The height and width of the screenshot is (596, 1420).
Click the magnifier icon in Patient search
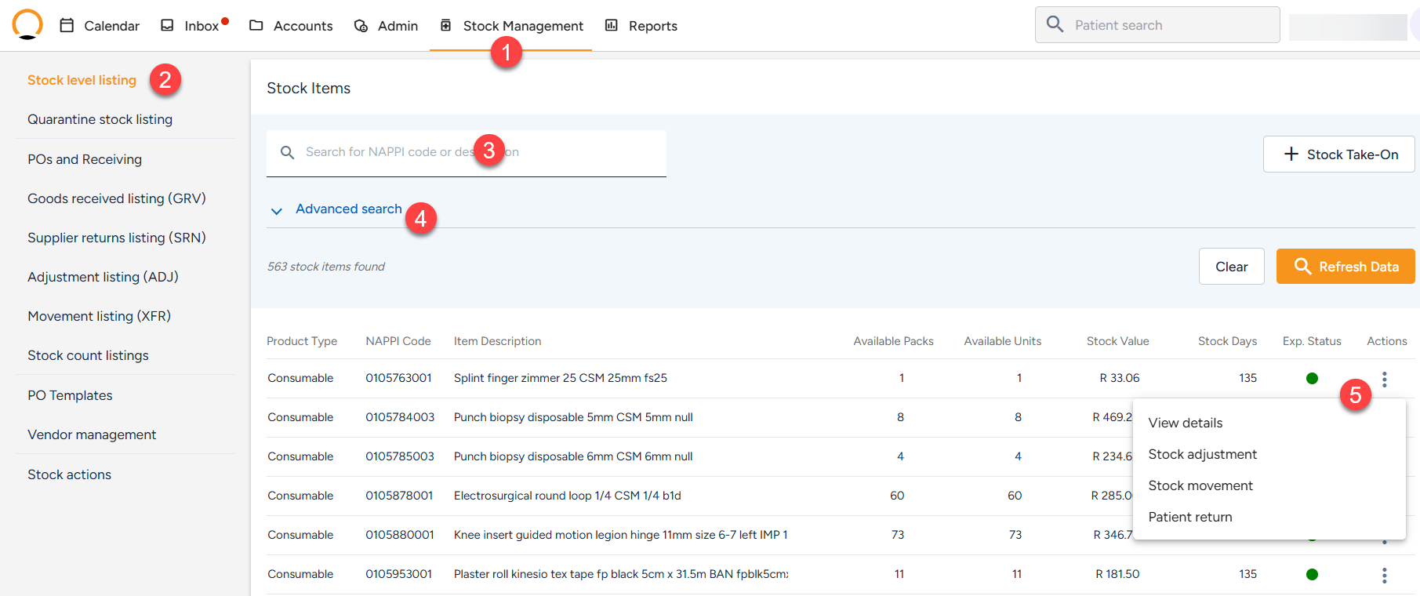coord(1055,25)
